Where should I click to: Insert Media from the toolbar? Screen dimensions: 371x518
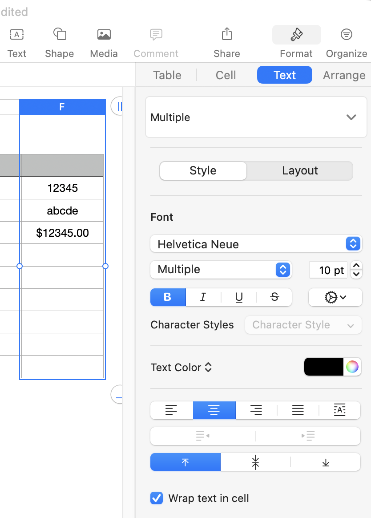[103, 40]
